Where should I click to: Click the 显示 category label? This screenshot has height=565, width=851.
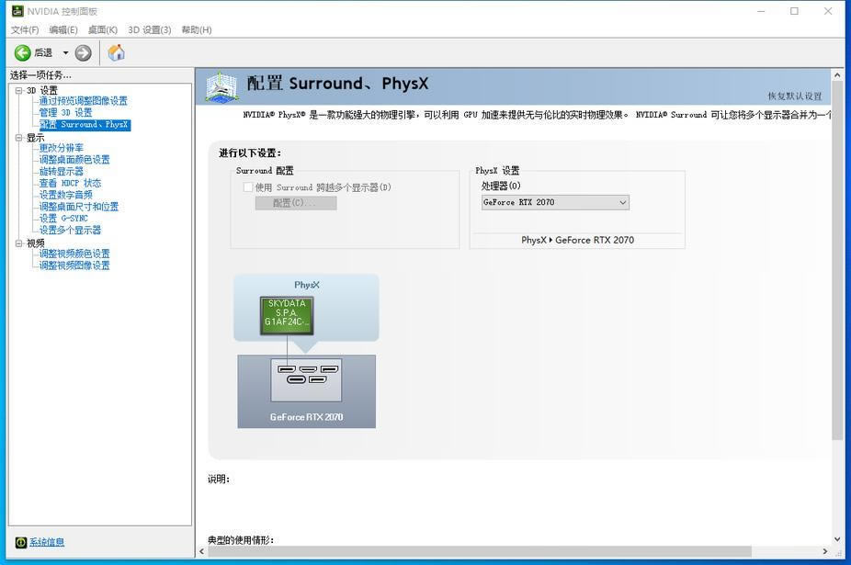coord(36,138)
